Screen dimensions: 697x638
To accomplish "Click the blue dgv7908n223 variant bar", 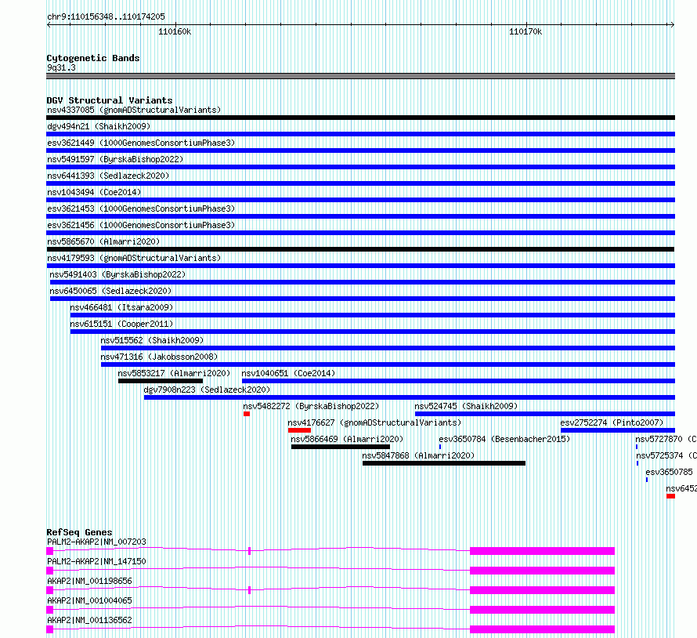I will tap(410, 397).
